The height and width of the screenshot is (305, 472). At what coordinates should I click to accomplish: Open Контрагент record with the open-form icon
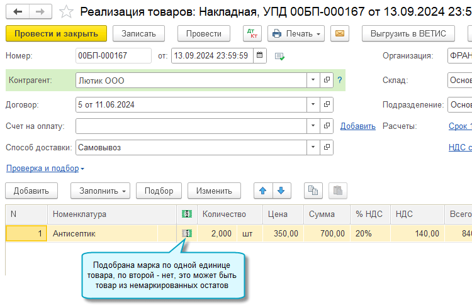(327, 80)
